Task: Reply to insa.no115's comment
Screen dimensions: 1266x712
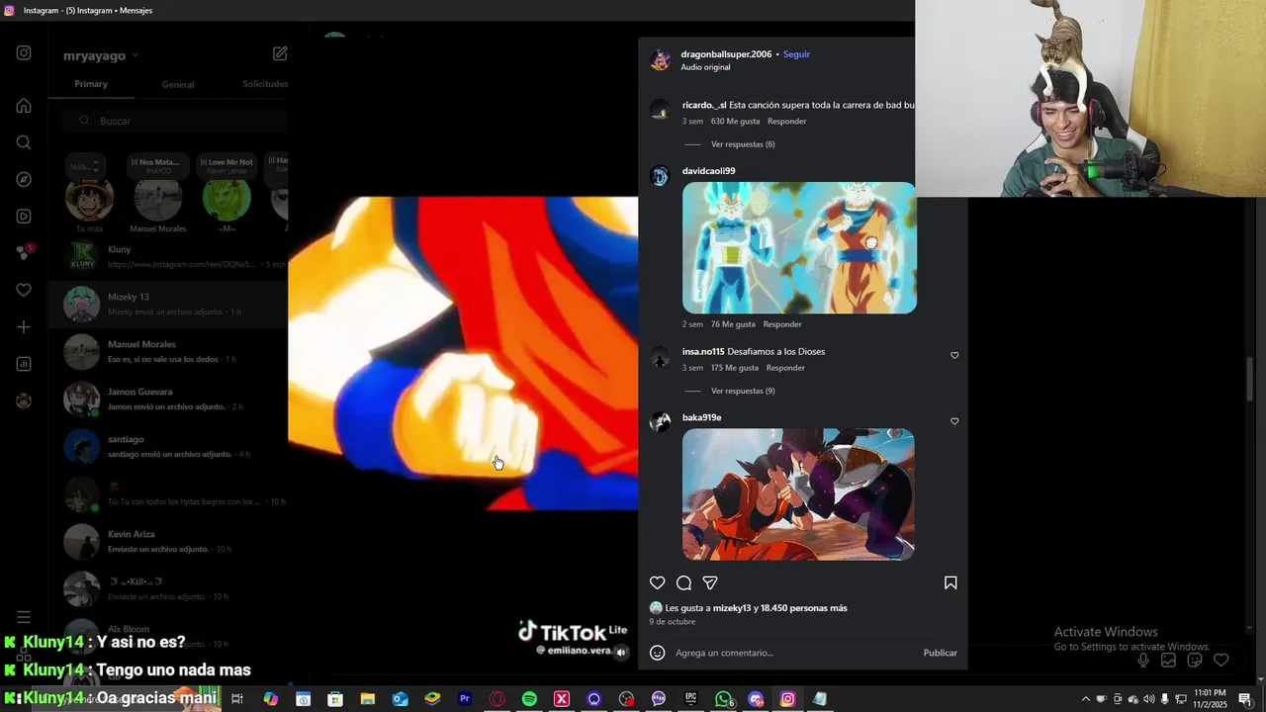Action: point(785,368)
